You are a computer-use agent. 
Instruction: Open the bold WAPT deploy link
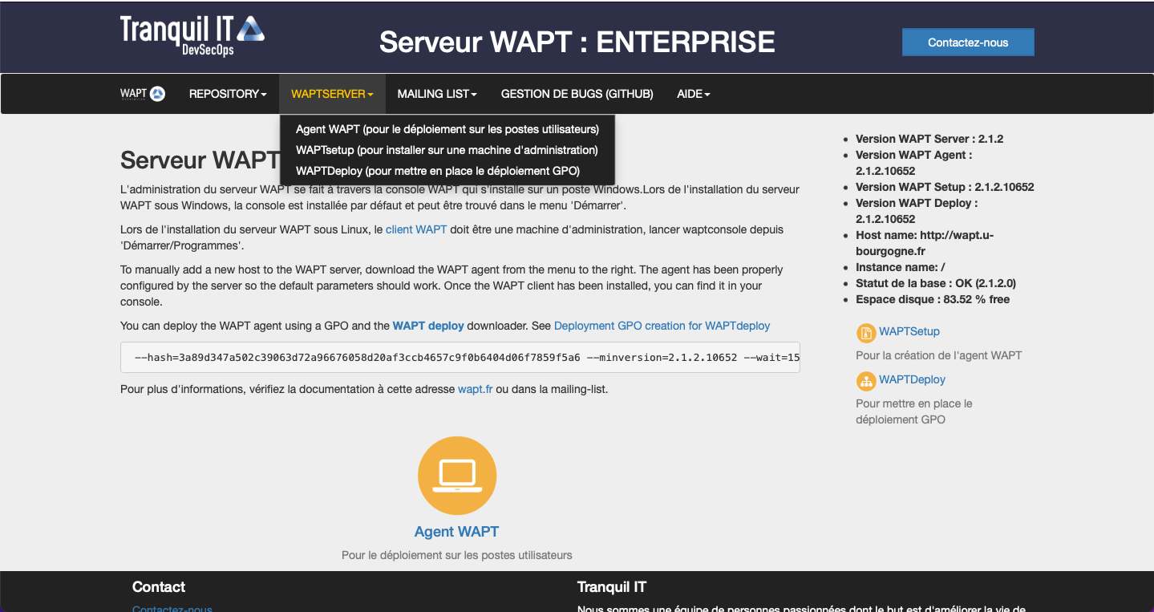428,326
